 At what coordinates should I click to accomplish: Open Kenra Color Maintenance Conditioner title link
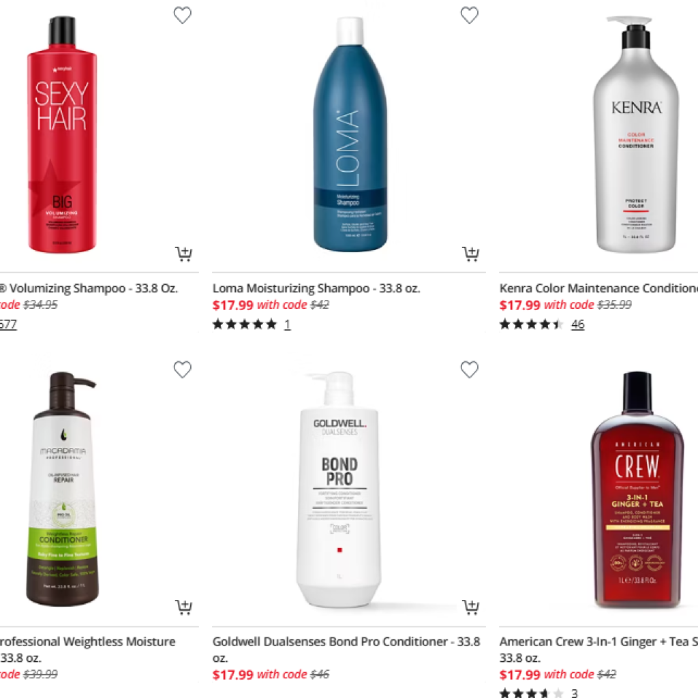(598, 288)
